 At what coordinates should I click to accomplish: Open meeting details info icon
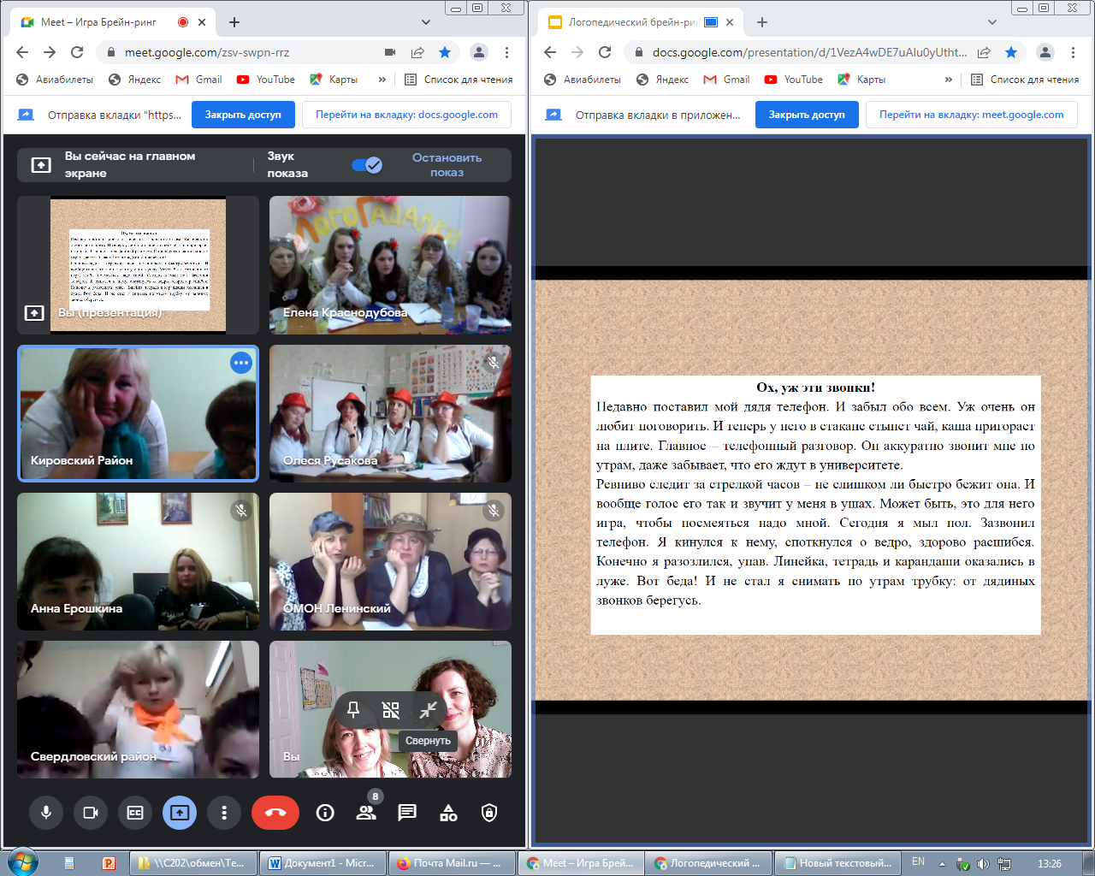325,813
